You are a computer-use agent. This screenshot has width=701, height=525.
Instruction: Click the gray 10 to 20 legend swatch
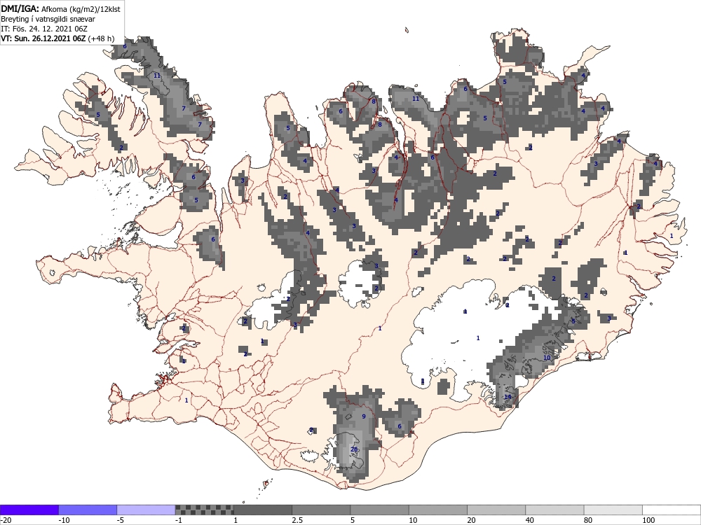pos(438,510)
